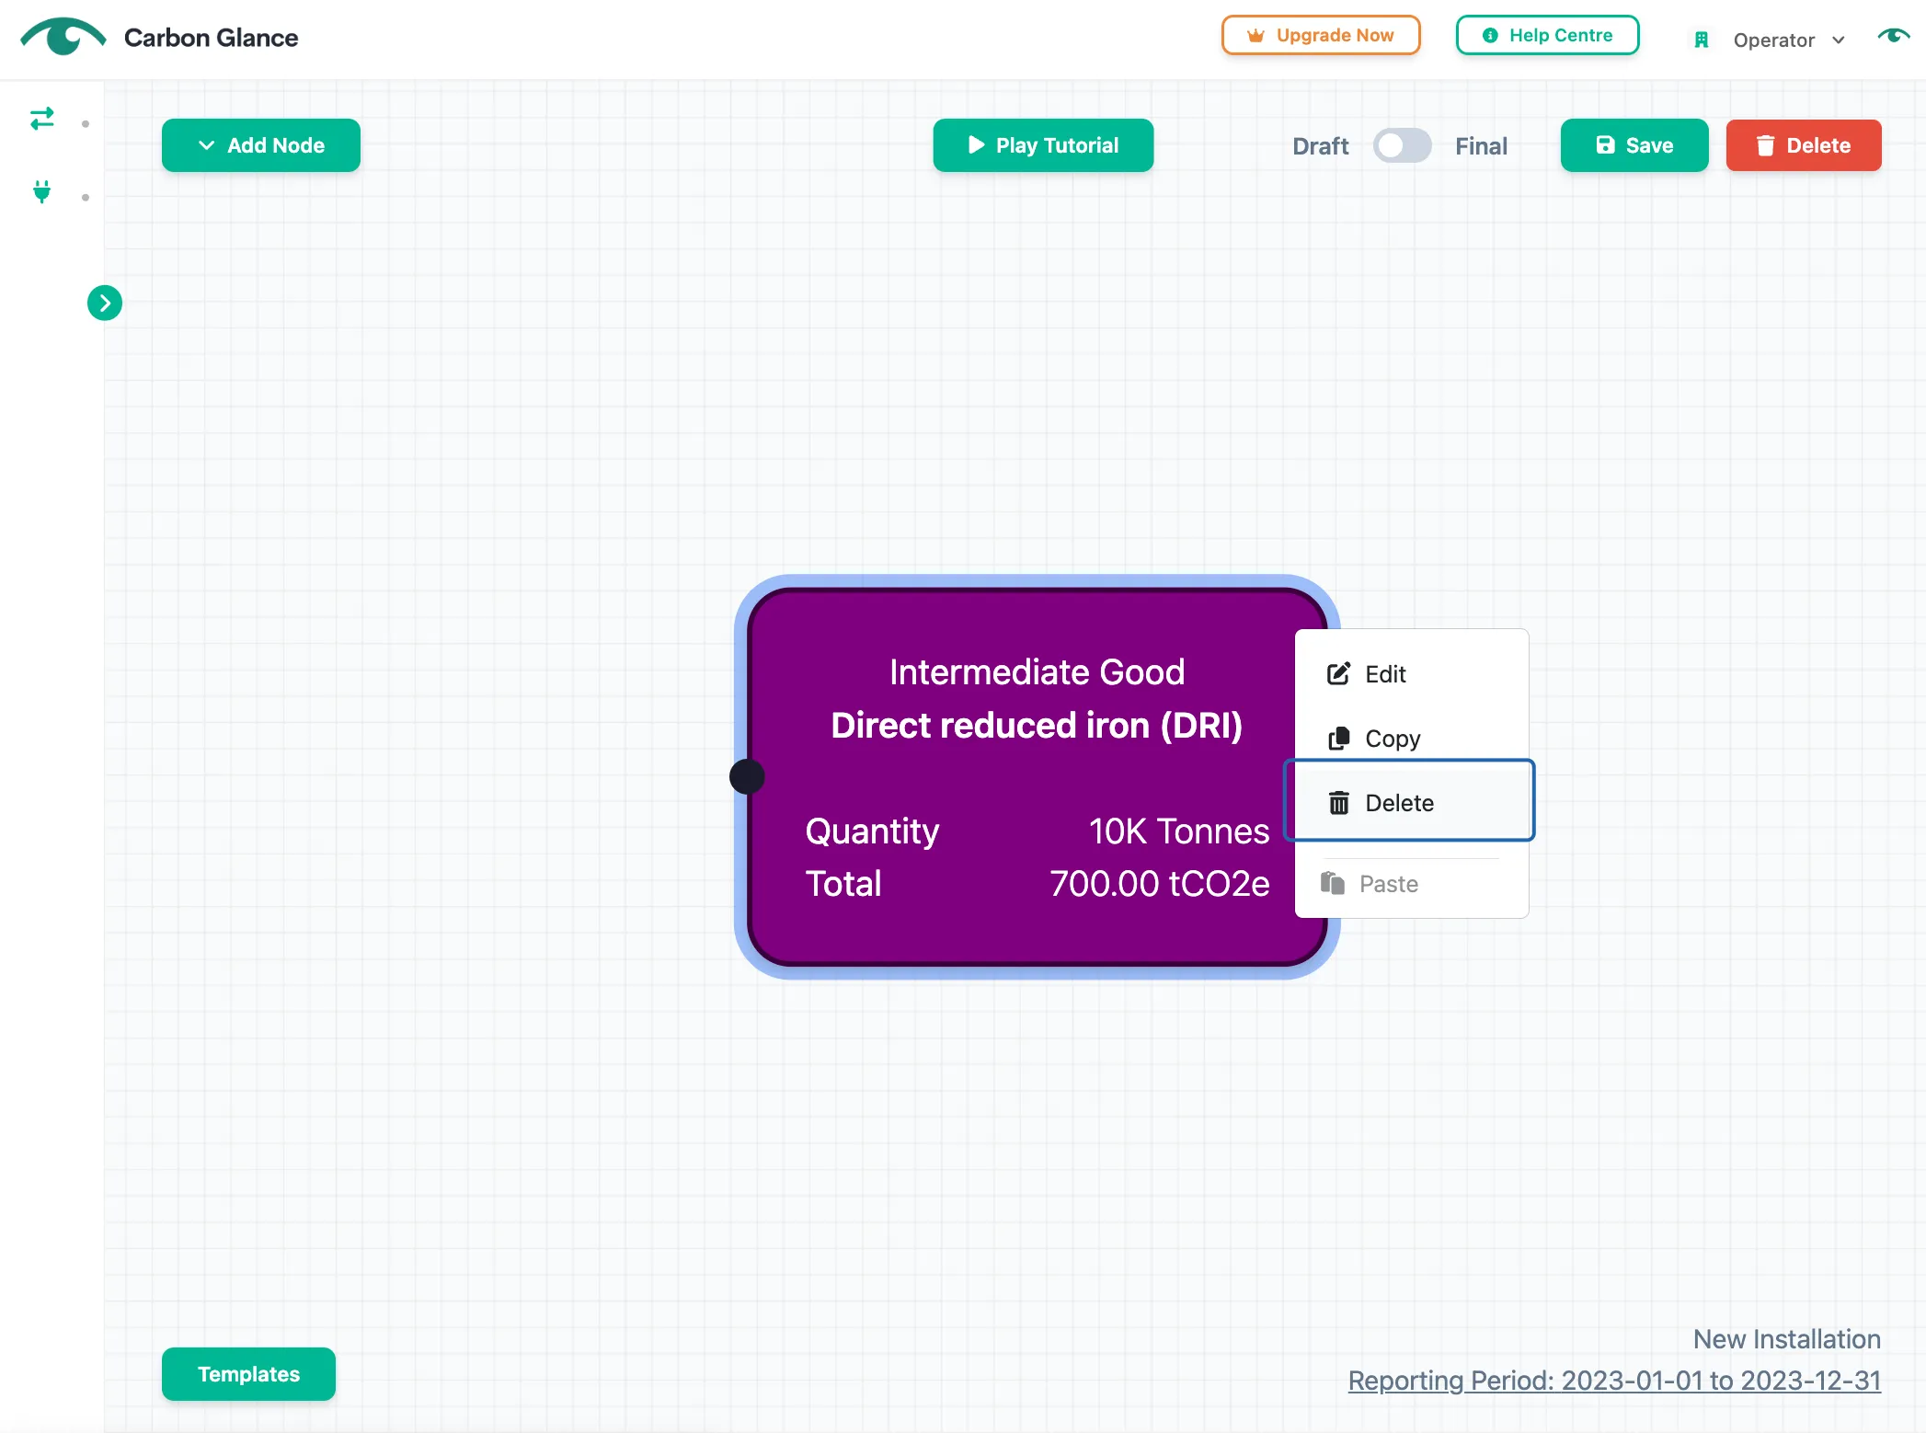
Task: Open the power plug sidebar icon
Action: point(42,192)
